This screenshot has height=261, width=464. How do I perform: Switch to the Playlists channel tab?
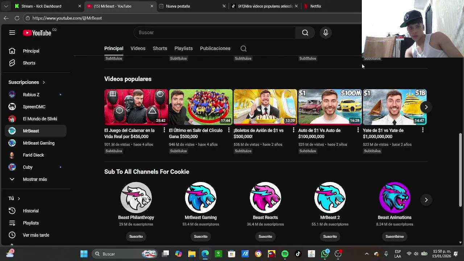pos(183,49)
